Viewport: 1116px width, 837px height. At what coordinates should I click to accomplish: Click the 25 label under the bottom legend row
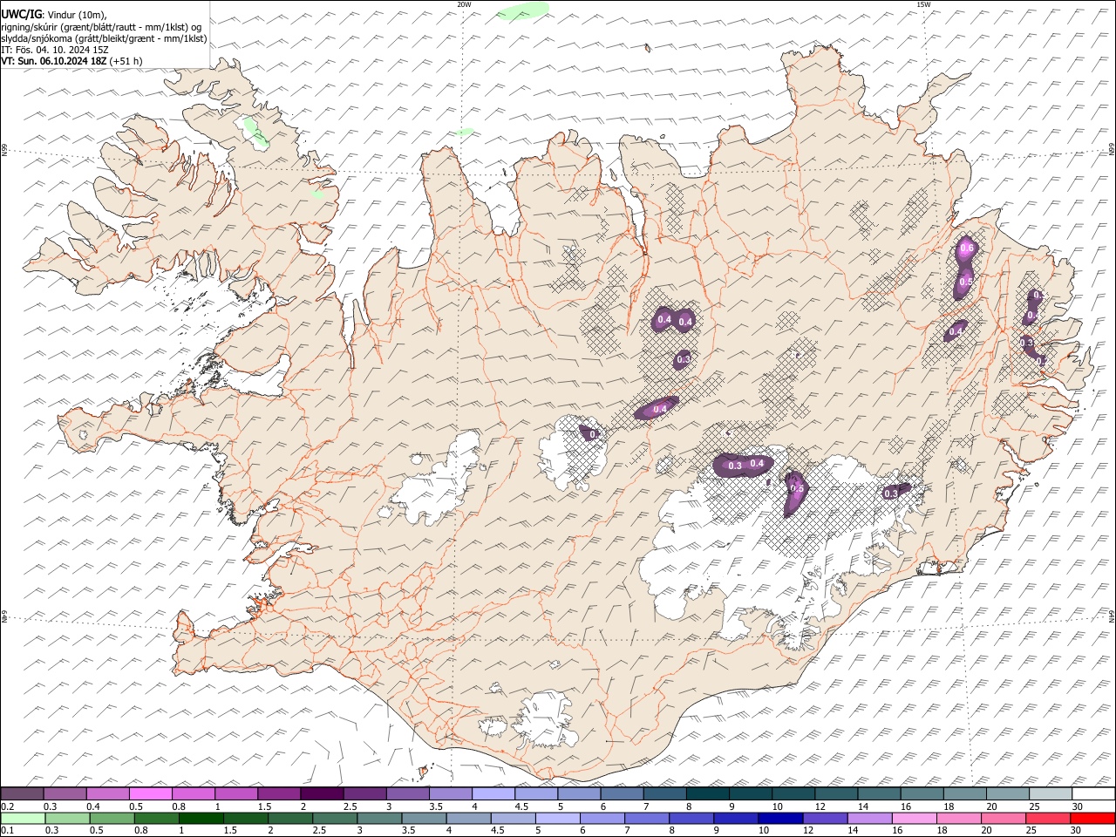[x=1031, y=830]
